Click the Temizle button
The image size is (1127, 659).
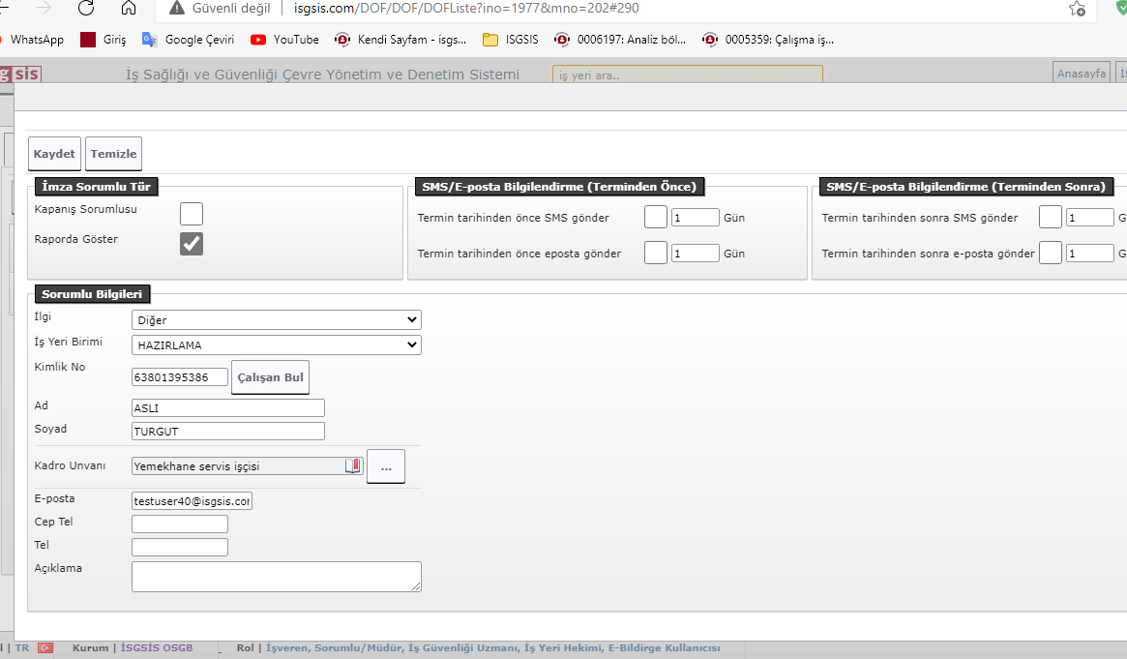point(114,154)
